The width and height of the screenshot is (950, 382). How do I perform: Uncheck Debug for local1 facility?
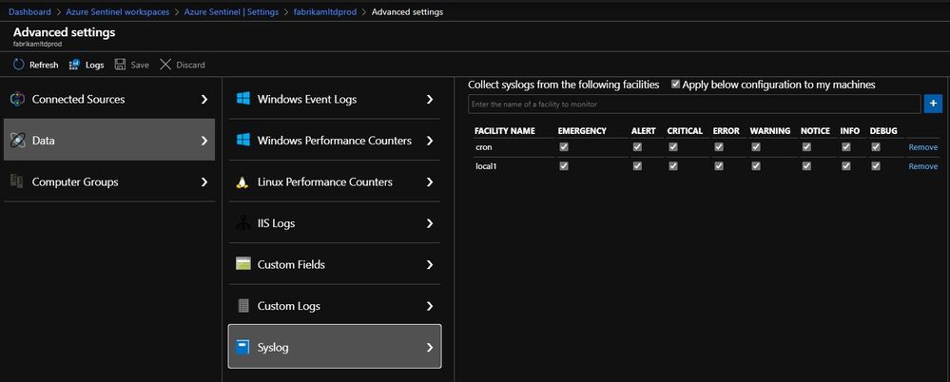876,166
